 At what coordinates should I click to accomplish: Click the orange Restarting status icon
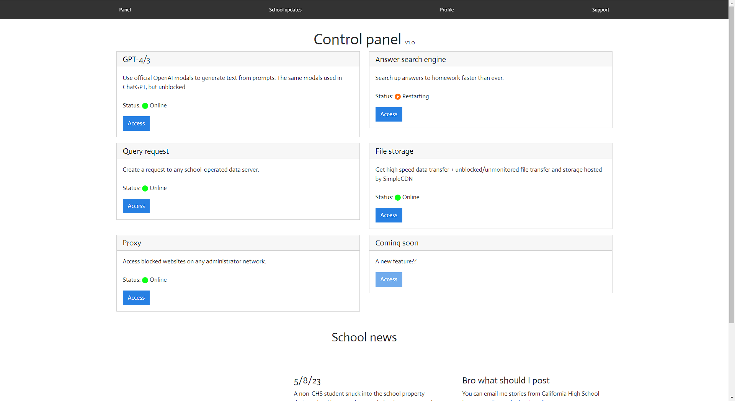pyautogui.click(x=398, y=97)
